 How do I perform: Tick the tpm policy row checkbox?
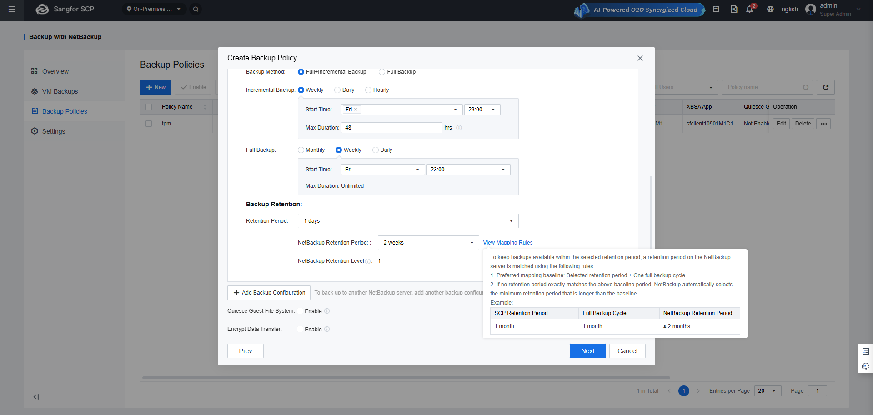pyautogui.click(x=149, y=124)
